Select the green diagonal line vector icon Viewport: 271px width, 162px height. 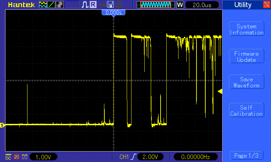coord(51,5)
